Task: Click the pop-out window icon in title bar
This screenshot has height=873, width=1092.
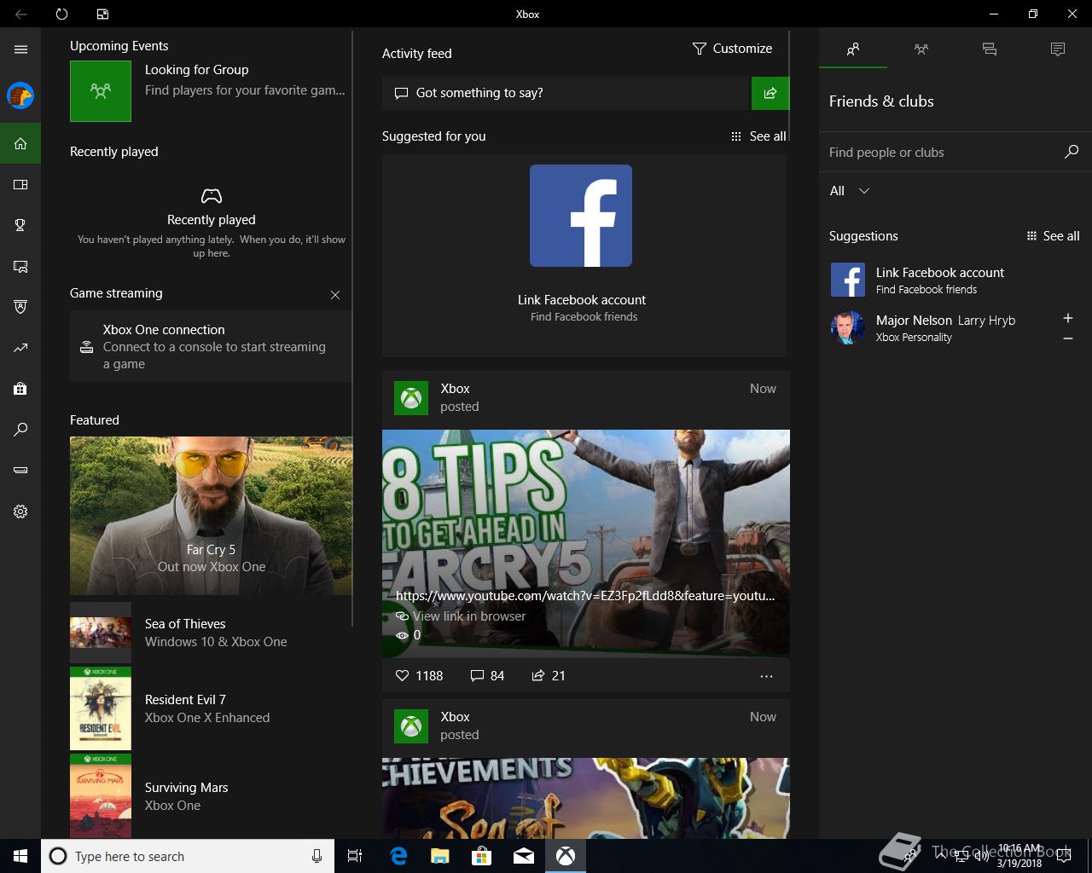Action: 102,14
